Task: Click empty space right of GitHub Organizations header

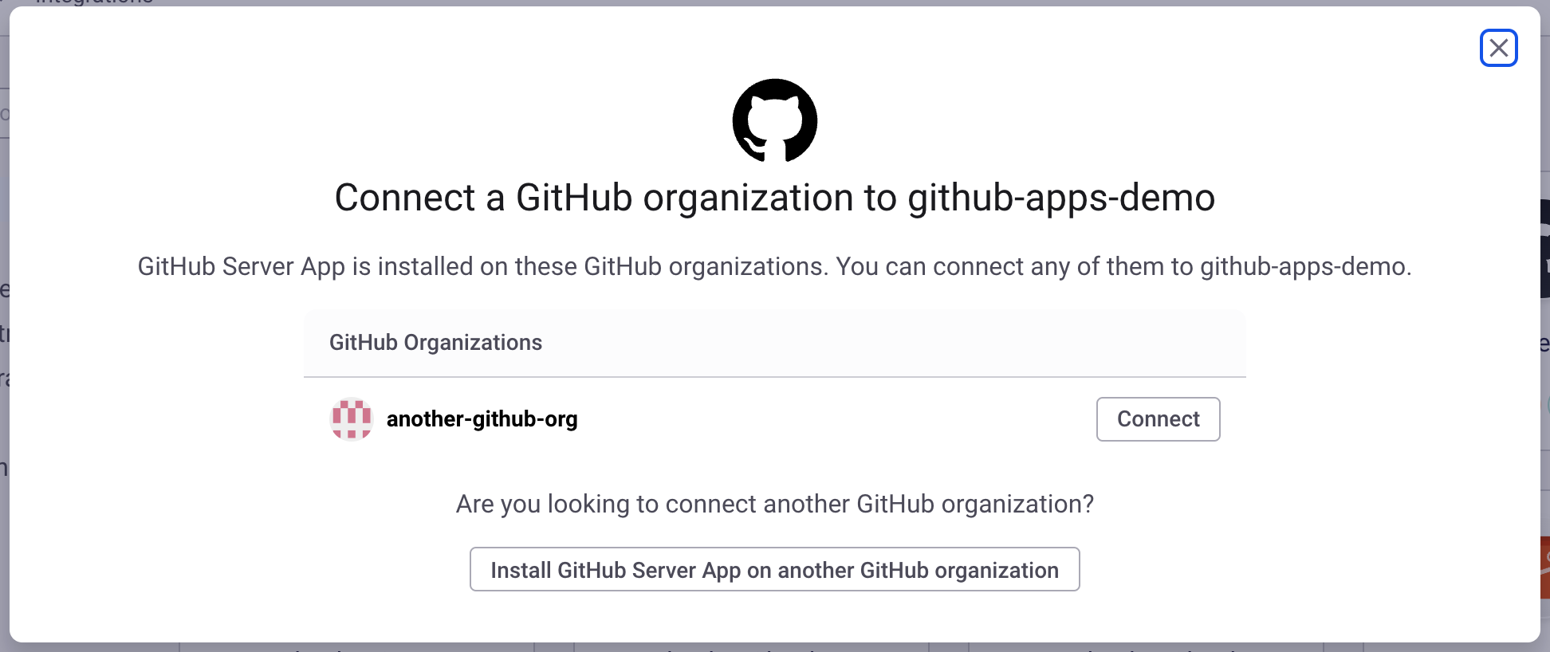Action: coord(877,343)
